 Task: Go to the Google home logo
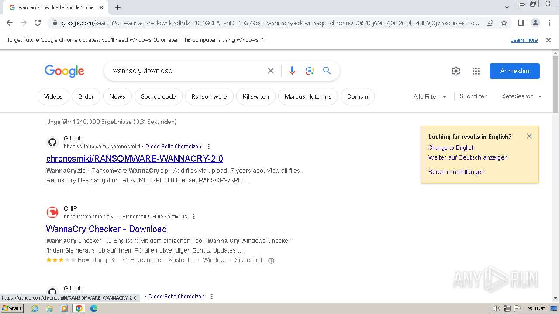64,71
